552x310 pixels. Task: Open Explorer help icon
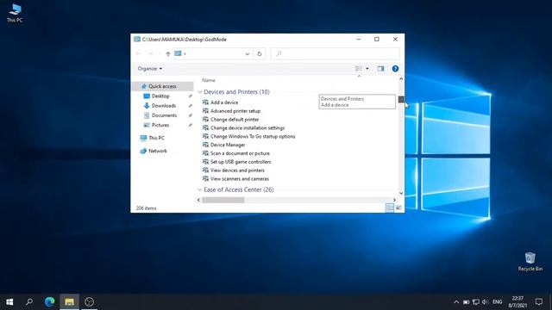[395, 69]
